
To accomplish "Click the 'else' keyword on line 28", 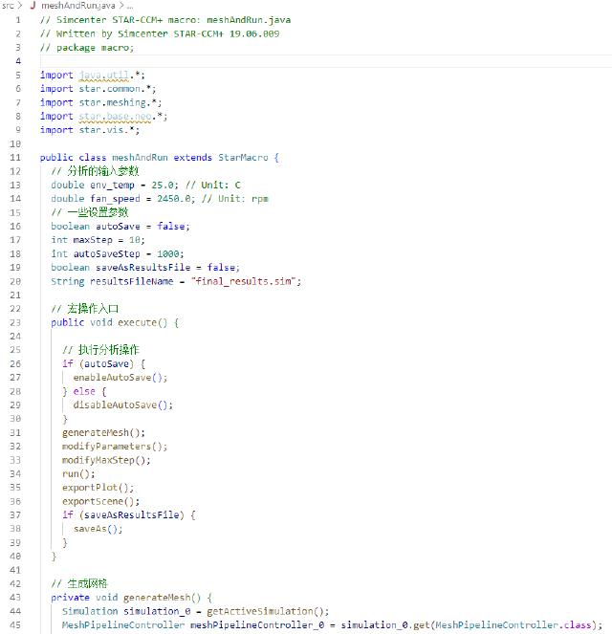I will tap(84, 391).
